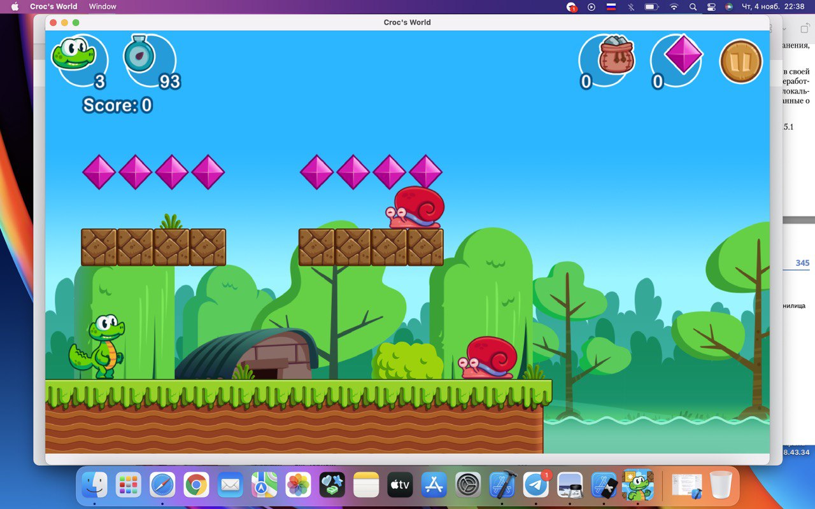Screen dimensions: 815x509
Task: Pause the game with the coin button
Action: pyautogui.click(x=741, y=61)
